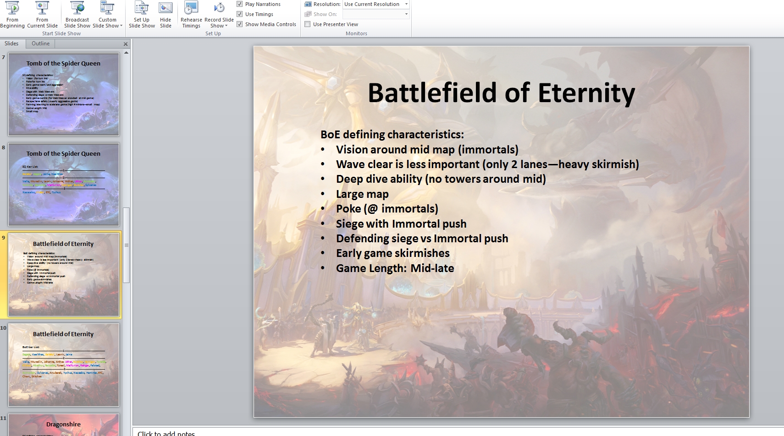Click the slide pane scrollbar thumb

tap(127, 245)
